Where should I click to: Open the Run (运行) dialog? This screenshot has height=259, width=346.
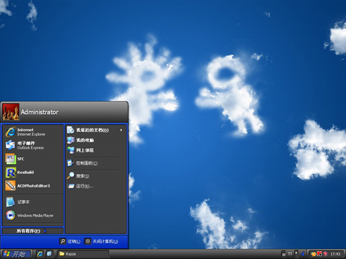pos(95,186)
